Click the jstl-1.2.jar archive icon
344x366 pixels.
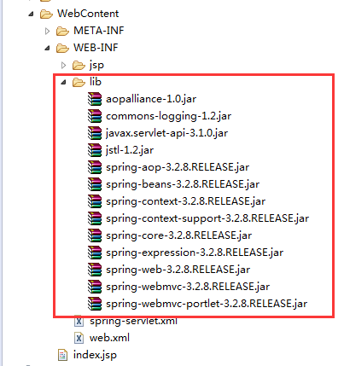tap(95, 150)
